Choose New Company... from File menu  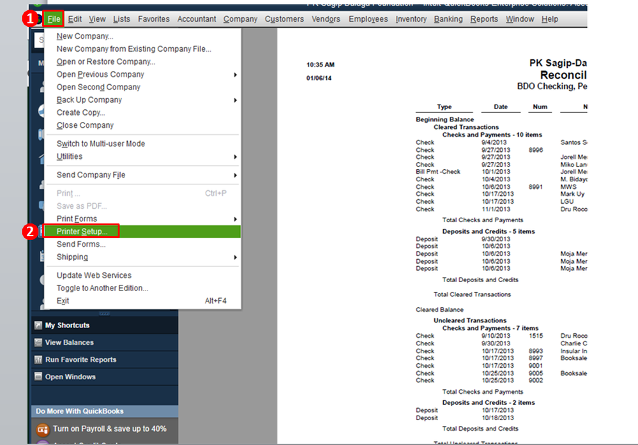point(142,36)
